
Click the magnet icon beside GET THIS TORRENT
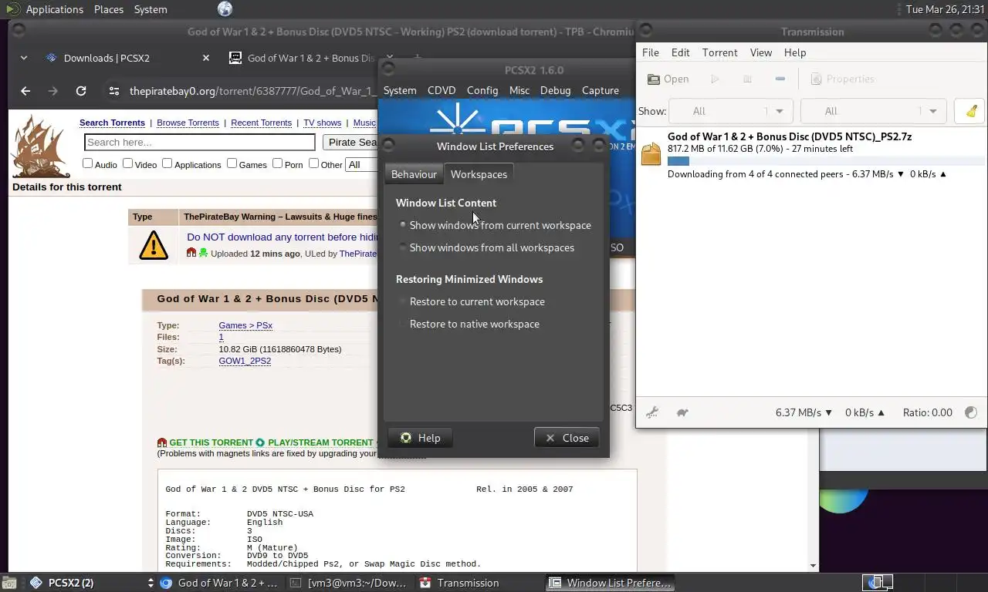tap(162, 442)
